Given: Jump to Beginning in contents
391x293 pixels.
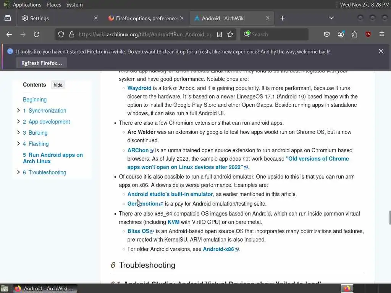Looking at the screenshot, I should click(35, 100).
